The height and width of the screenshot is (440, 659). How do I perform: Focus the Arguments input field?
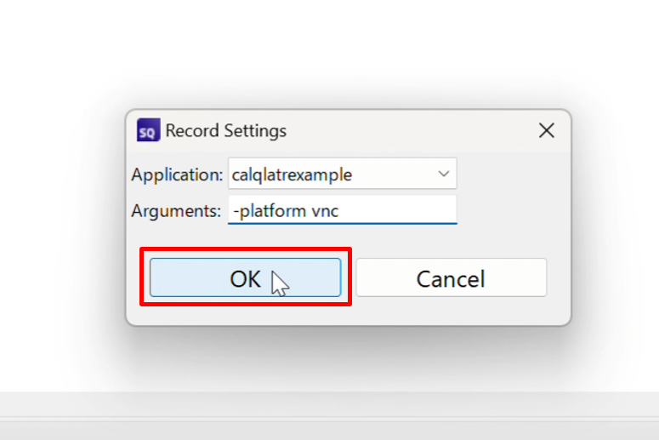[x=342, y=211]
